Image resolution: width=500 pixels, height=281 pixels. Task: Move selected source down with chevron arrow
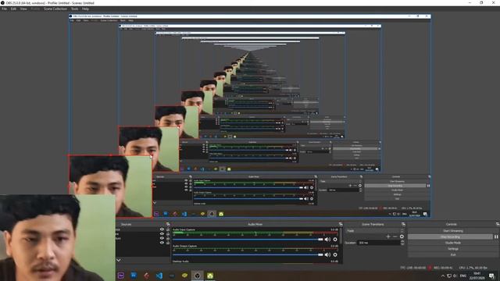click(x=118, y=260)
